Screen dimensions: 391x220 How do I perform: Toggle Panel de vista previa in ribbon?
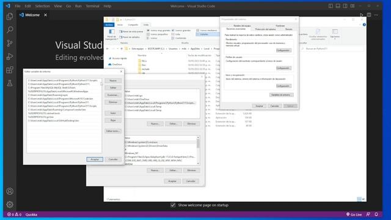pyautogui.click(x=131, y=32)
